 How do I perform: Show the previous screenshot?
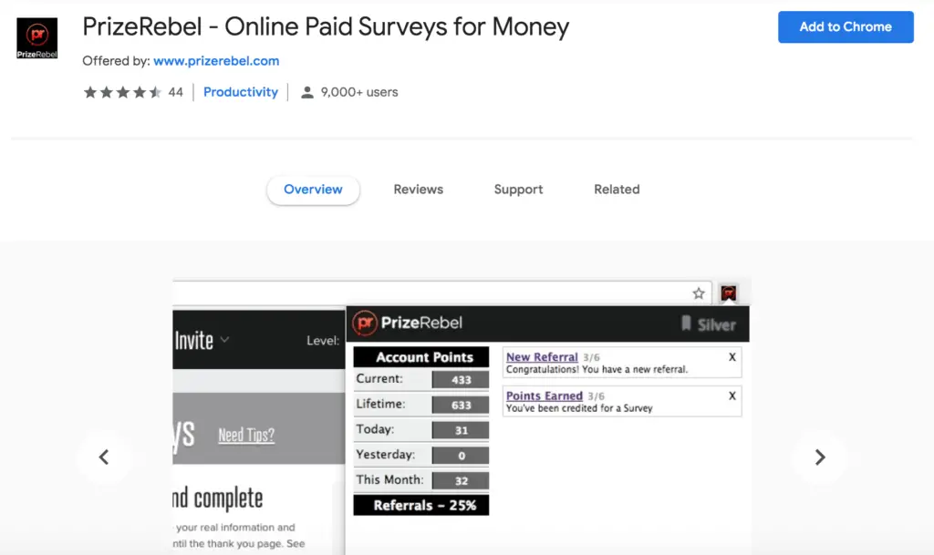tap(104, 457)
